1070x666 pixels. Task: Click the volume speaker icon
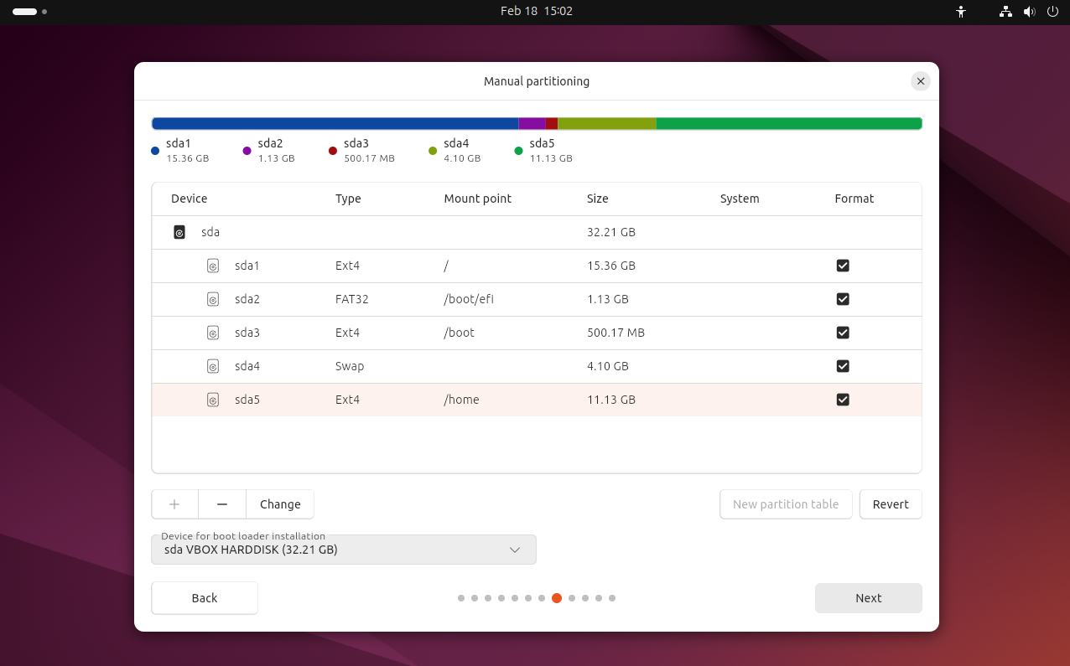pyautogui.click(x=1030, y=12)
